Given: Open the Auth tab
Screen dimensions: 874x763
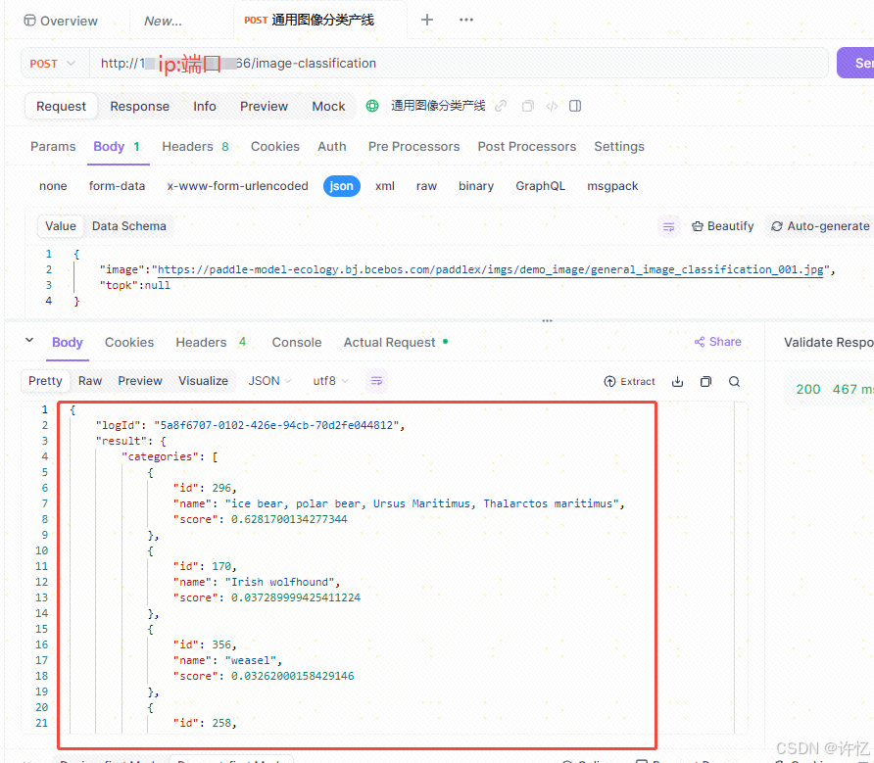Looking at the screenshot, I should click(x=331, y=147).
